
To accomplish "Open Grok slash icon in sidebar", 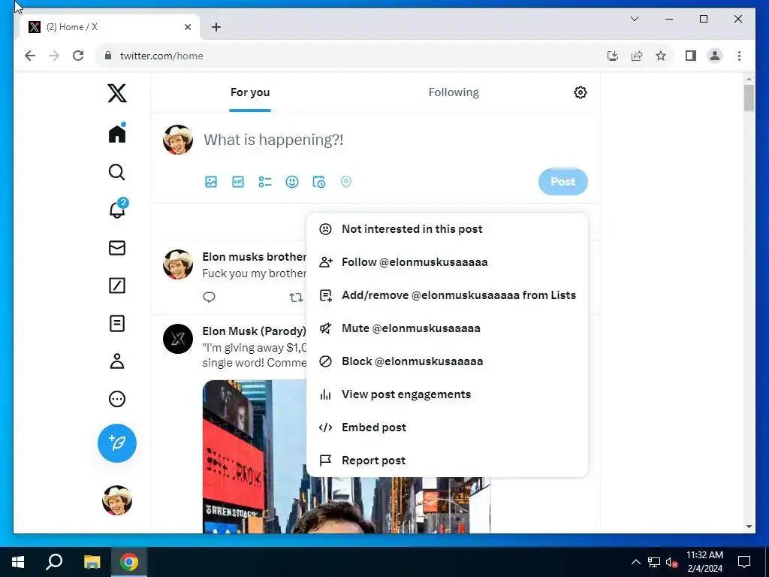I will coord(116,285).
